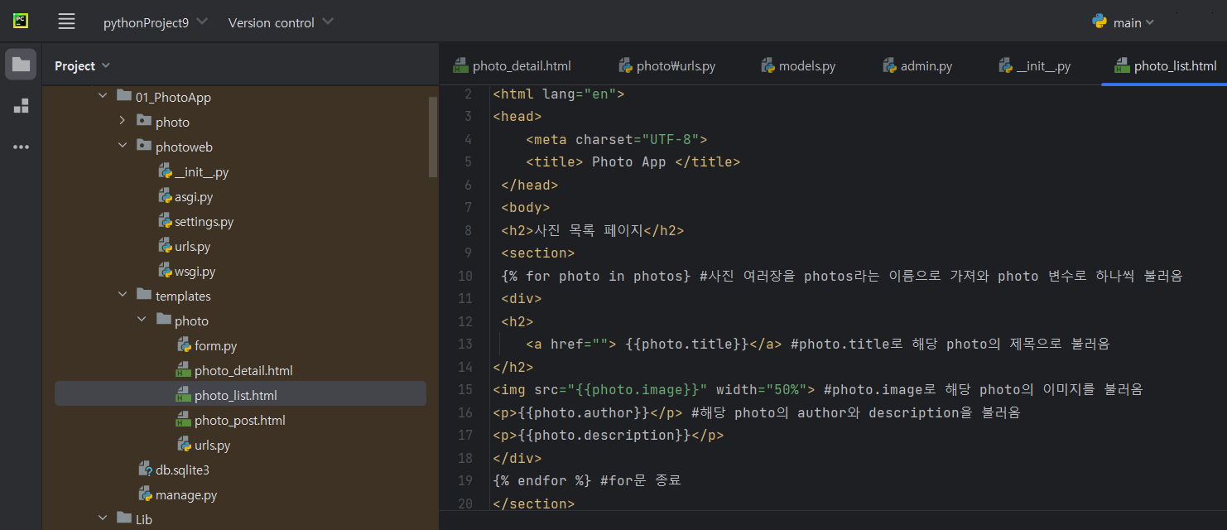Open the pythonProject9 project dropdown

[156, 22]
